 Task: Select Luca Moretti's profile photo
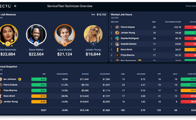pyautogui.click(x=65, y=34)
